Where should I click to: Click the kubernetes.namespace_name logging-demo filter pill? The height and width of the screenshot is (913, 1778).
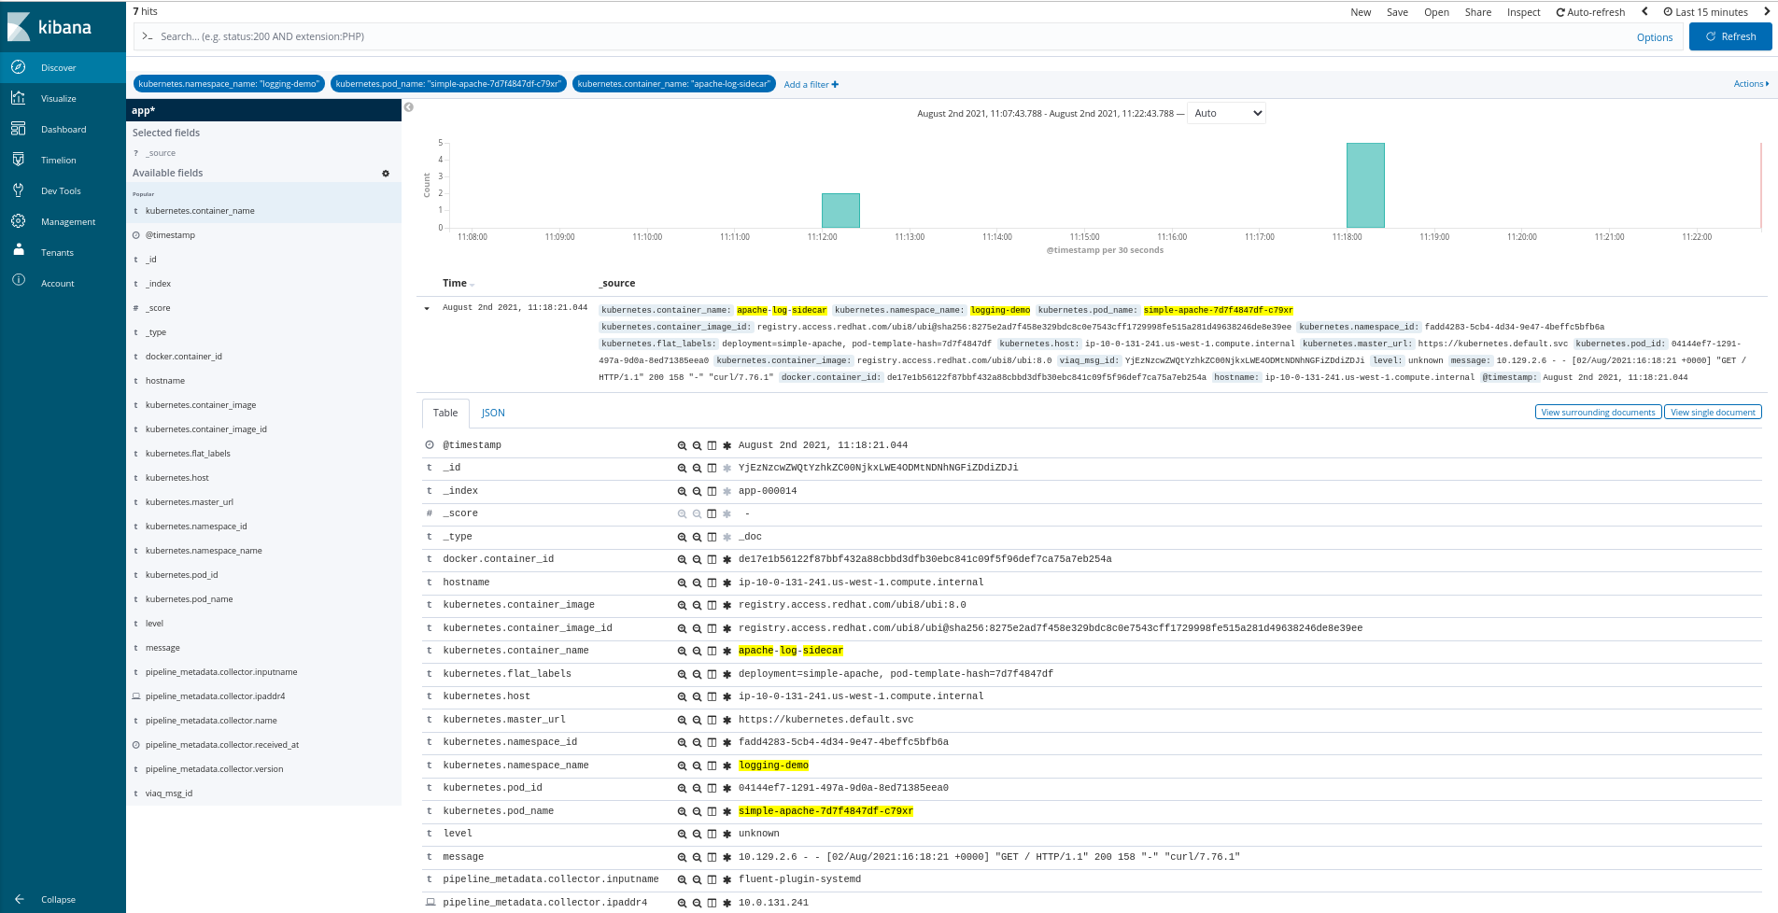(x=229, y=84)
